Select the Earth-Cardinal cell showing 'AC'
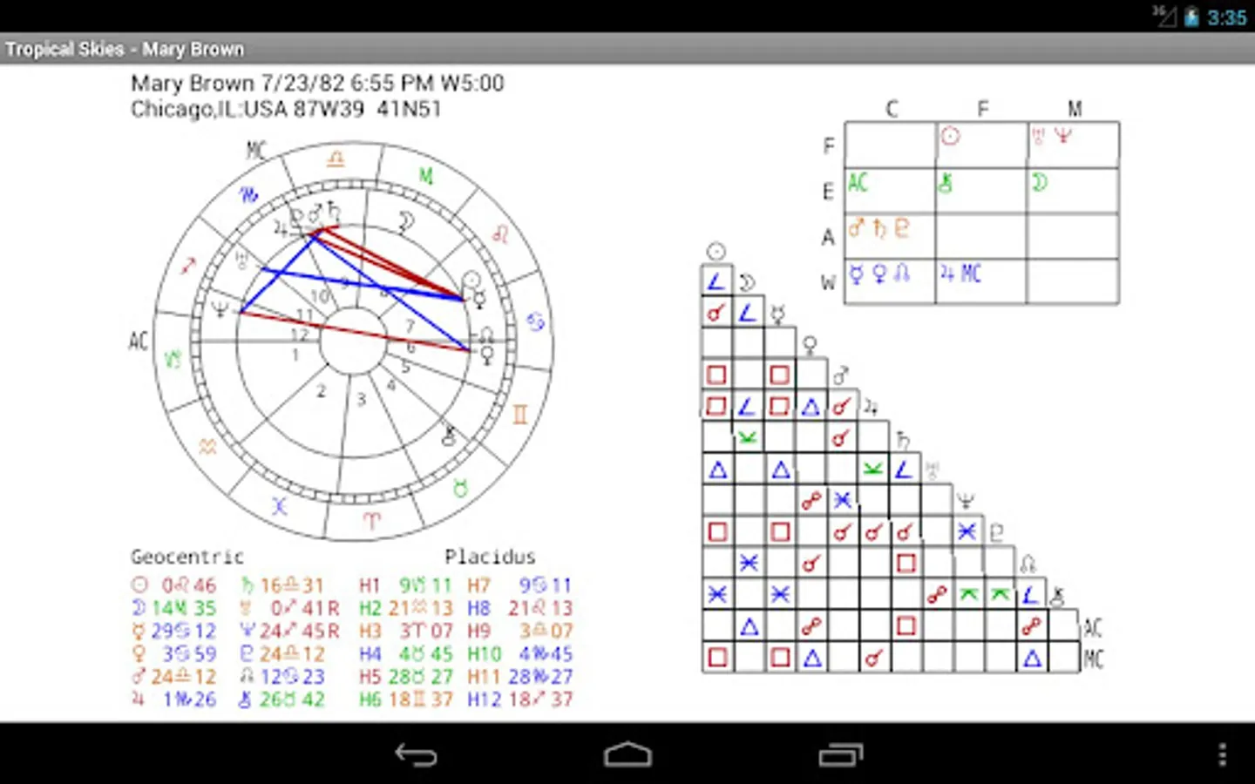The image size is (1255, 784). [890, 190]
